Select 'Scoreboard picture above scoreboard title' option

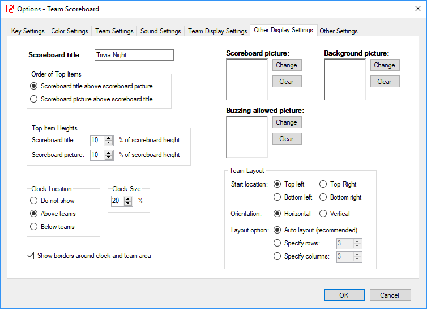(34, 99)
